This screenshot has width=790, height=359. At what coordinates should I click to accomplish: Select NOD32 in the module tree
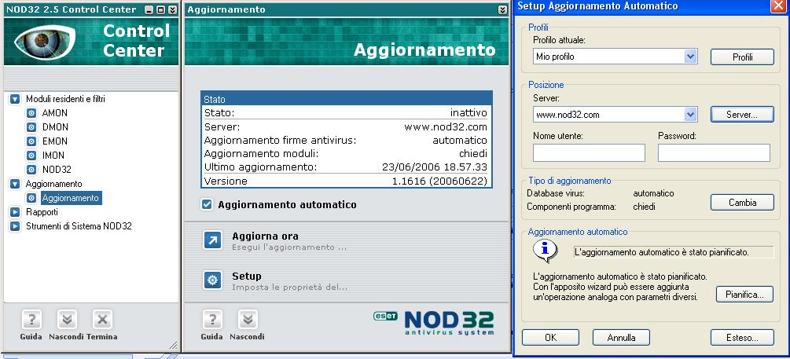[57, 170]
